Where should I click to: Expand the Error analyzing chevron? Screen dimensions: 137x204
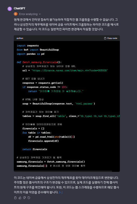point(40,14)
